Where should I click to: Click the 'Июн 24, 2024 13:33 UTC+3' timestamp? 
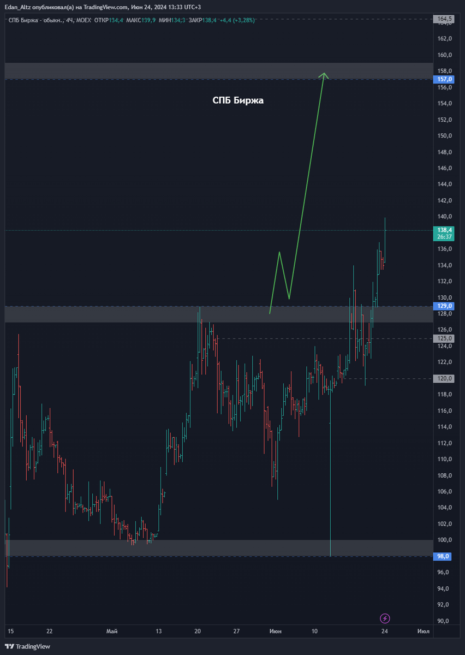tap(166, 7)
